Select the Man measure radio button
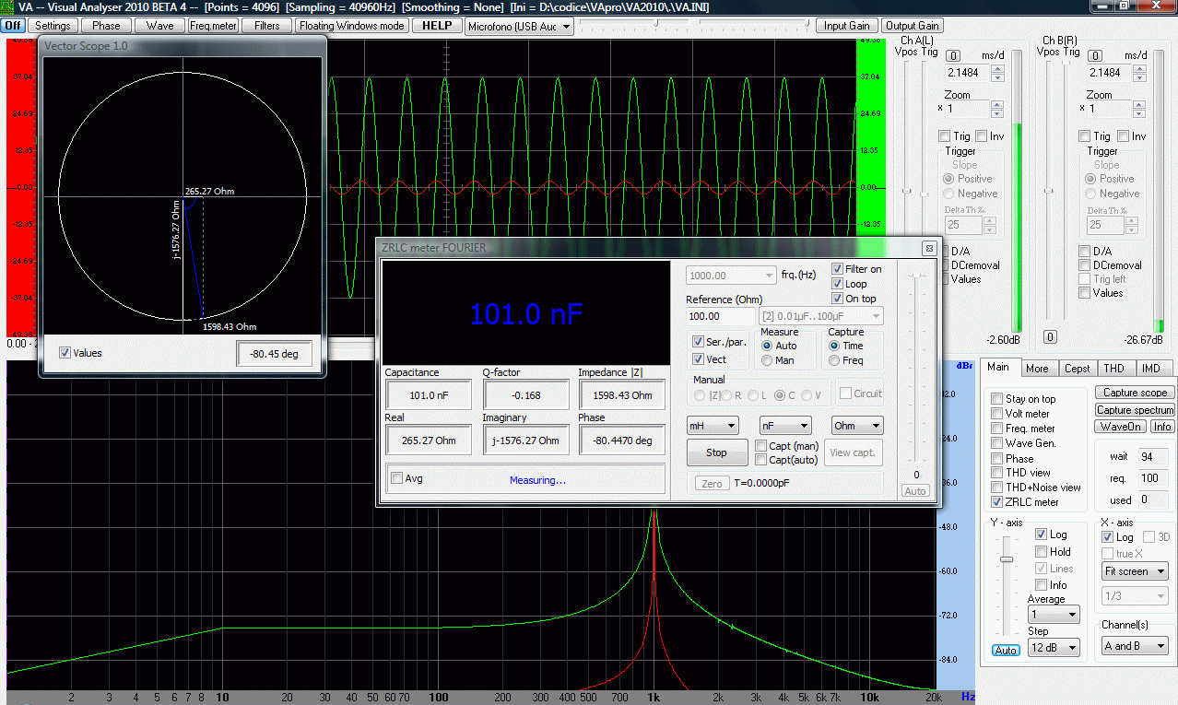This screenshot has height=705, width=1178. click(767, 360)
